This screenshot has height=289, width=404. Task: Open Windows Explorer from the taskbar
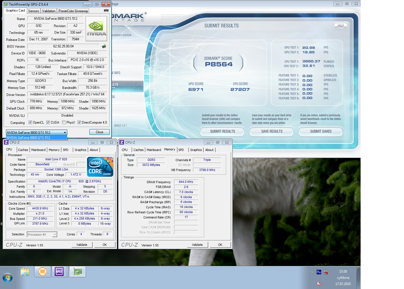(x=25, y=272)
